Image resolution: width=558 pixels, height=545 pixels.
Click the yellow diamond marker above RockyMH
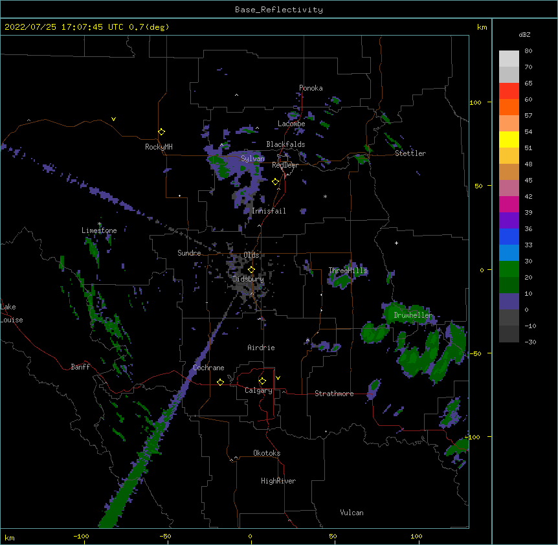(x=161, y=132)
